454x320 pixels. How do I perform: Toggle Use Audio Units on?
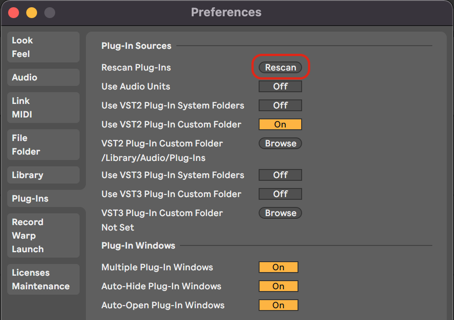click(280, 86)
